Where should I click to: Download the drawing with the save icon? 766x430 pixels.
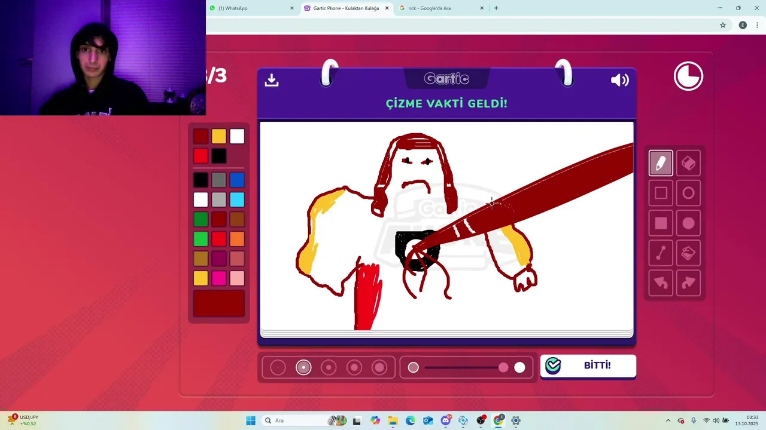tap(272, 80)
